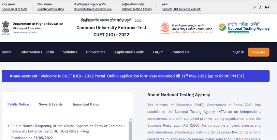Screen dimensions: 277x140
Task: Switch to the Important Dates tab
Action: click(x=86, y=104)
